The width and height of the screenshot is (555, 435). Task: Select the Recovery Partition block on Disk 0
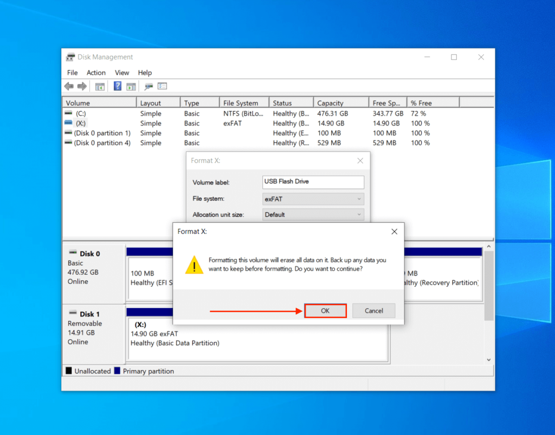click(x=442, y=278)
